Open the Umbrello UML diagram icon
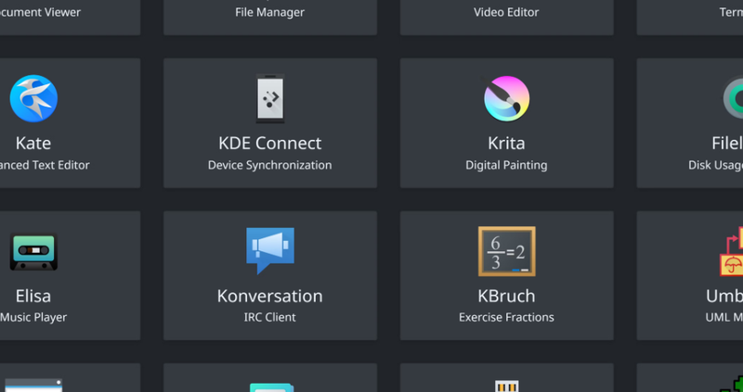Screen dimensions: 743x392 (731, 251)
